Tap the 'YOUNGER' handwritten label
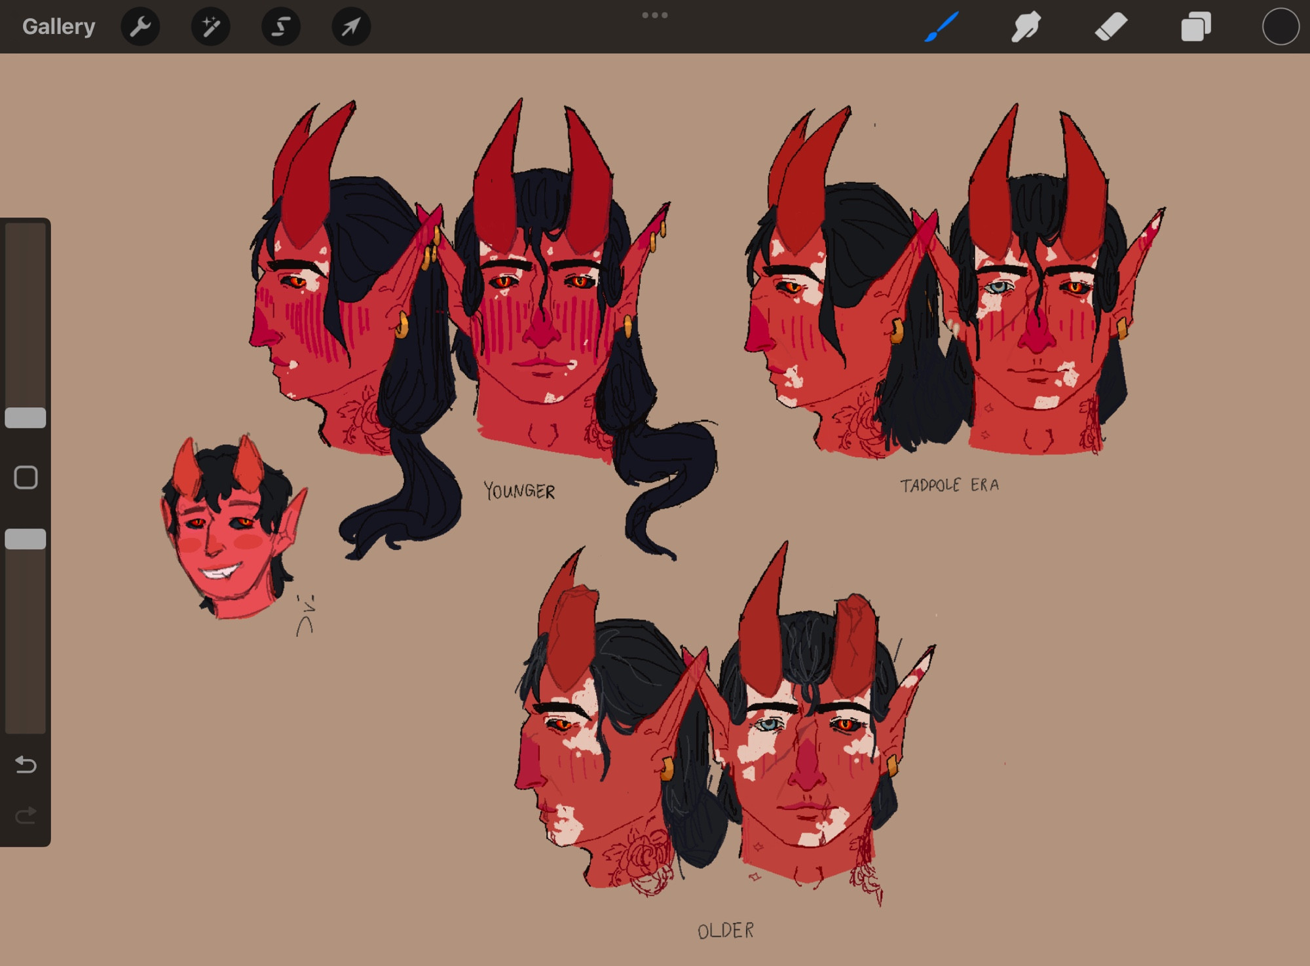The width and height of the screenshot is (1310, 966). pyautogui.click(x=519, y=491)
